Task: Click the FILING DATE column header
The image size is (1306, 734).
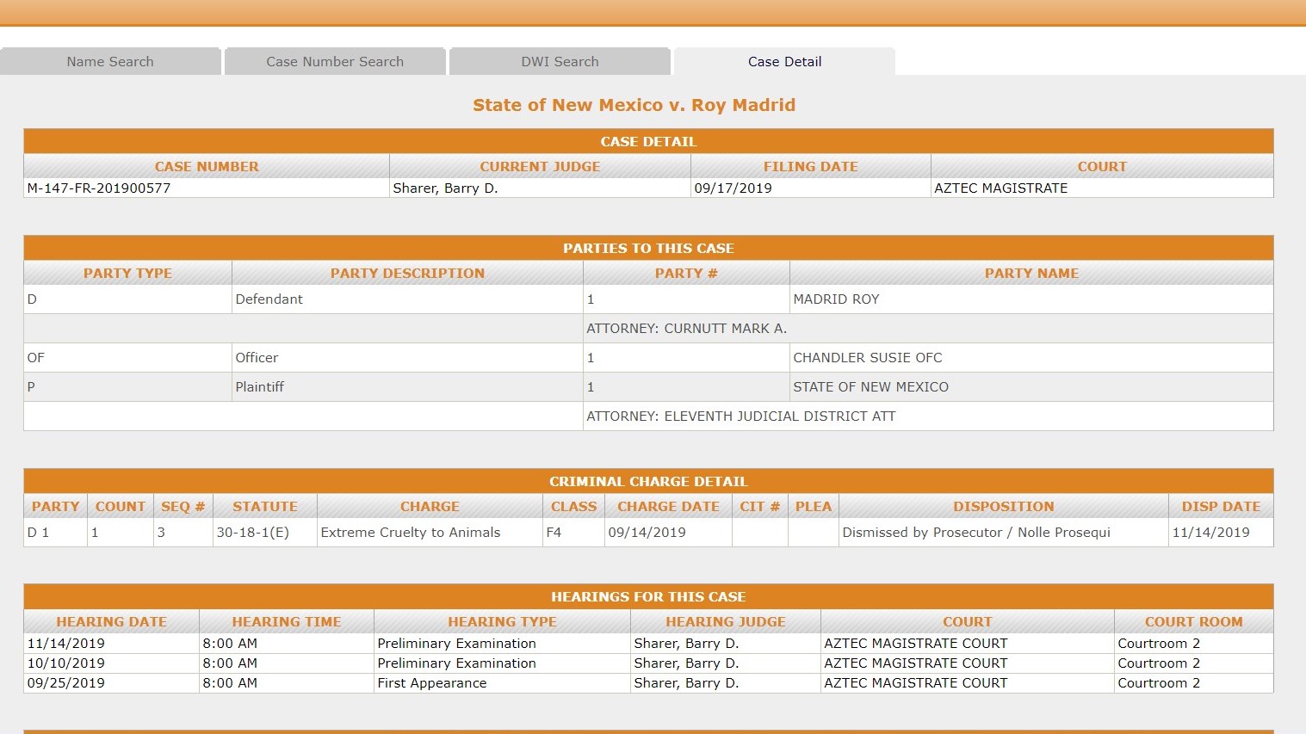Action: click(x=810, y=167)
